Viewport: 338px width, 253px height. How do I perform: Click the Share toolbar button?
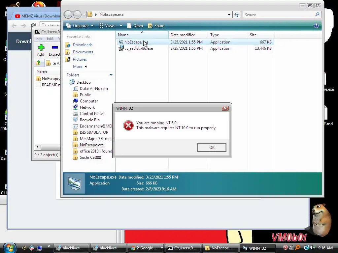pos(156,26)
